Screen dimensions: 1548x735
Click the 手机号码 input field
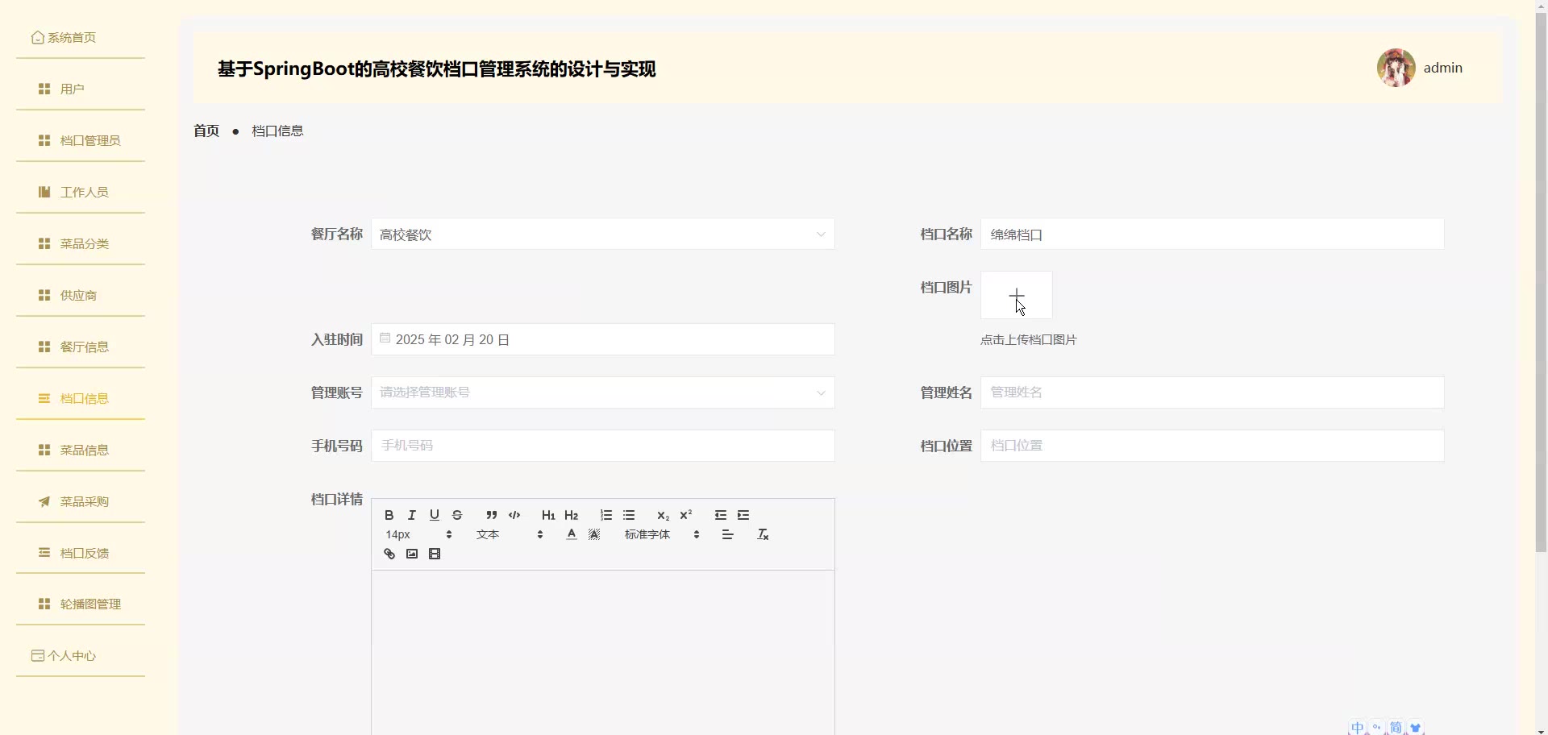602,446
